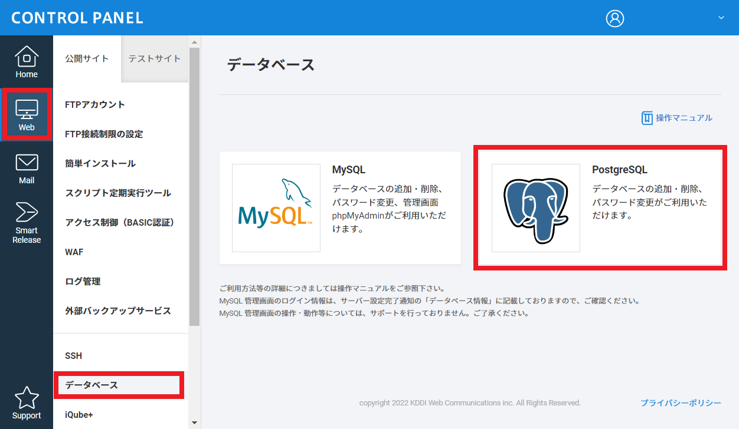This screenshot has width=739, height=429.
Task: Select the データベース menu item
Action: click(91, 385)
